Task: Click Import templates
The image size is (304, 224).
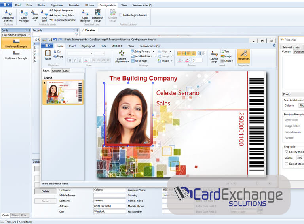Action: (x=62, y=15)
